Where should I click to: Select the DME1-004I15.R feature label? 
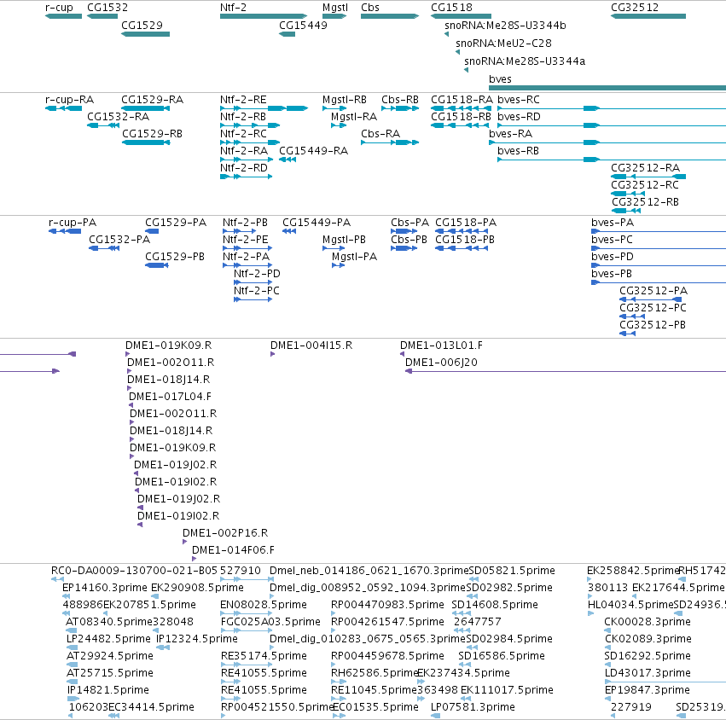(311, 345)
